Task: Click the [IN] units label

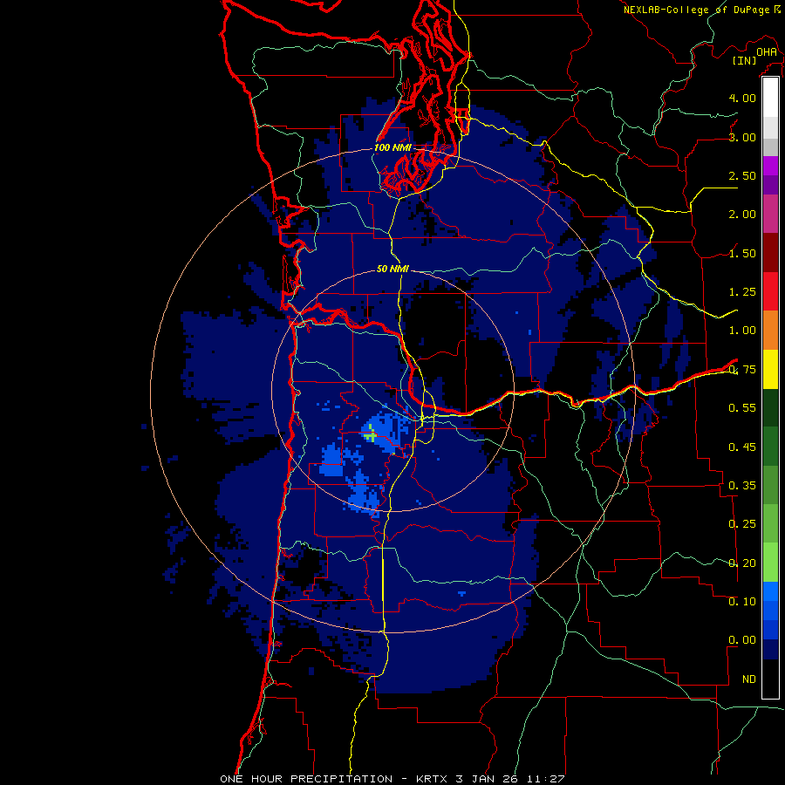Action: pos(745,60)
